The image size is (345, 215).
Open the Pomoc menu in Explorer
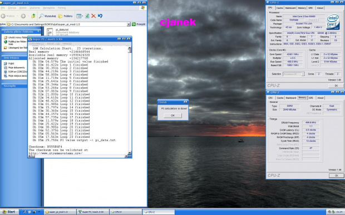[62, 8]
